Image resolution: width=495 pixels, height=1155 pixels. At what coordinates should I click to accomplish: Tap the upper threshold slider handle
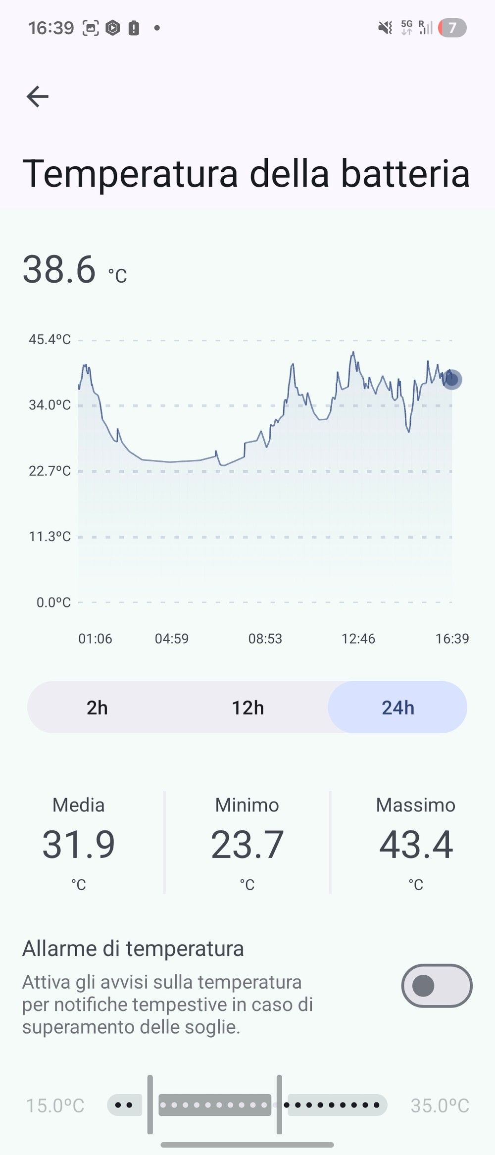click(279, 1105)
